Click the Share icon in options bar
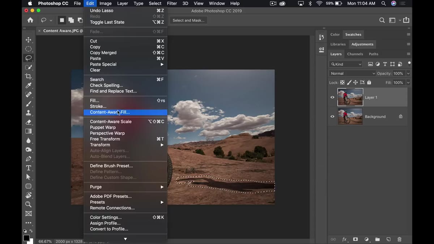This screenshot has width=434, height=244. click(407, 20)
